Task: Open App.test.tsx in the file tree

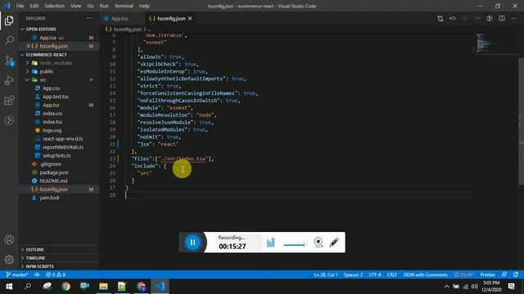Action: click(56, 96)
